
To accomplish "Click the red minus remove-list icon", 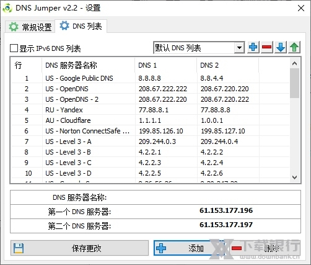I will 267,47.
